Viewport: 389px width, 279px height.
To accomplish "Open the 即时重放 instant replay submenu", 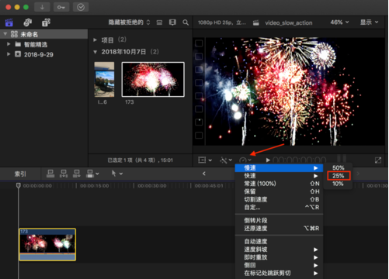I will click(x=279, y=257).
